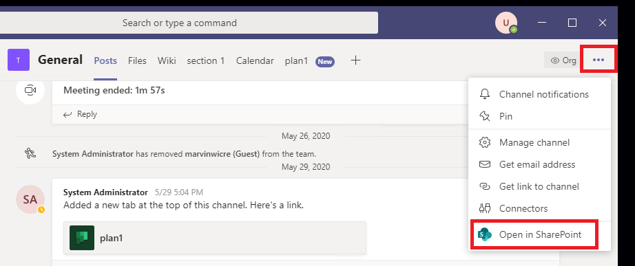
Task: Click the chain link icon
Action: click(485, 186)
